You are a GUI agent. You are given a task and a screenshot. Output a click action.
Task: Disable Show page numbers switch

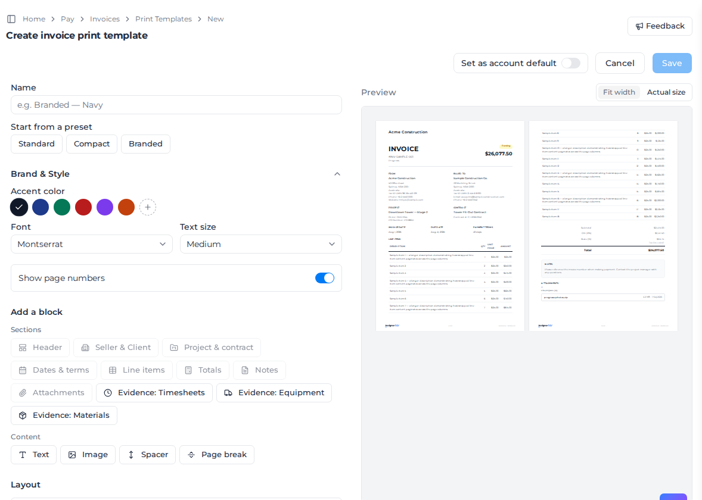325,278
